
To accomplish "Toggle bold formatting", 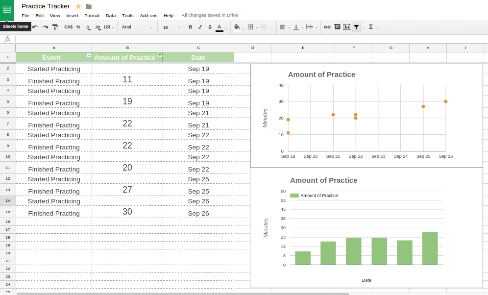I will [x=191, y=27].
